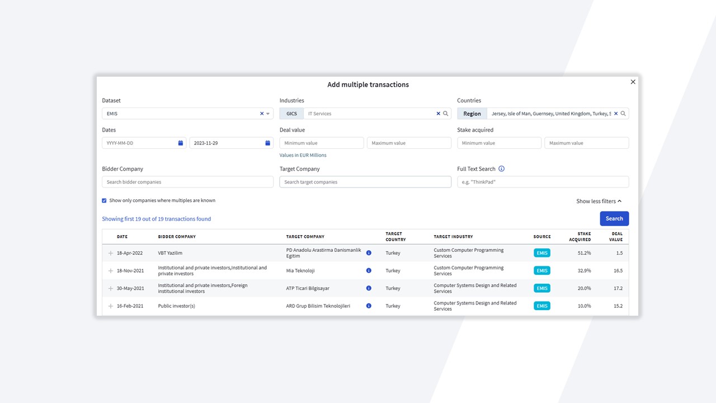The height and width of the screenshot is (403, 716).
Task: Open the Dataset dropdown arrow
Action: point(268,114)
